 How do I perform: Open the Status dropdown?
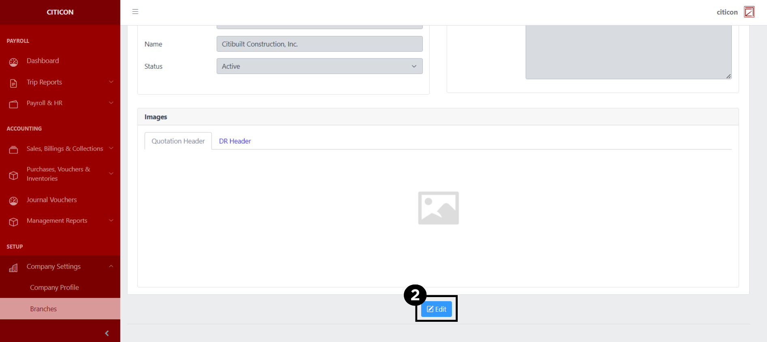(x=319, y=66)
